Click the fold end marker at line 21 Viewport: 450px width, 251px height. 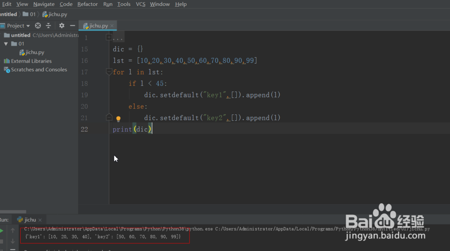point(109,117)
